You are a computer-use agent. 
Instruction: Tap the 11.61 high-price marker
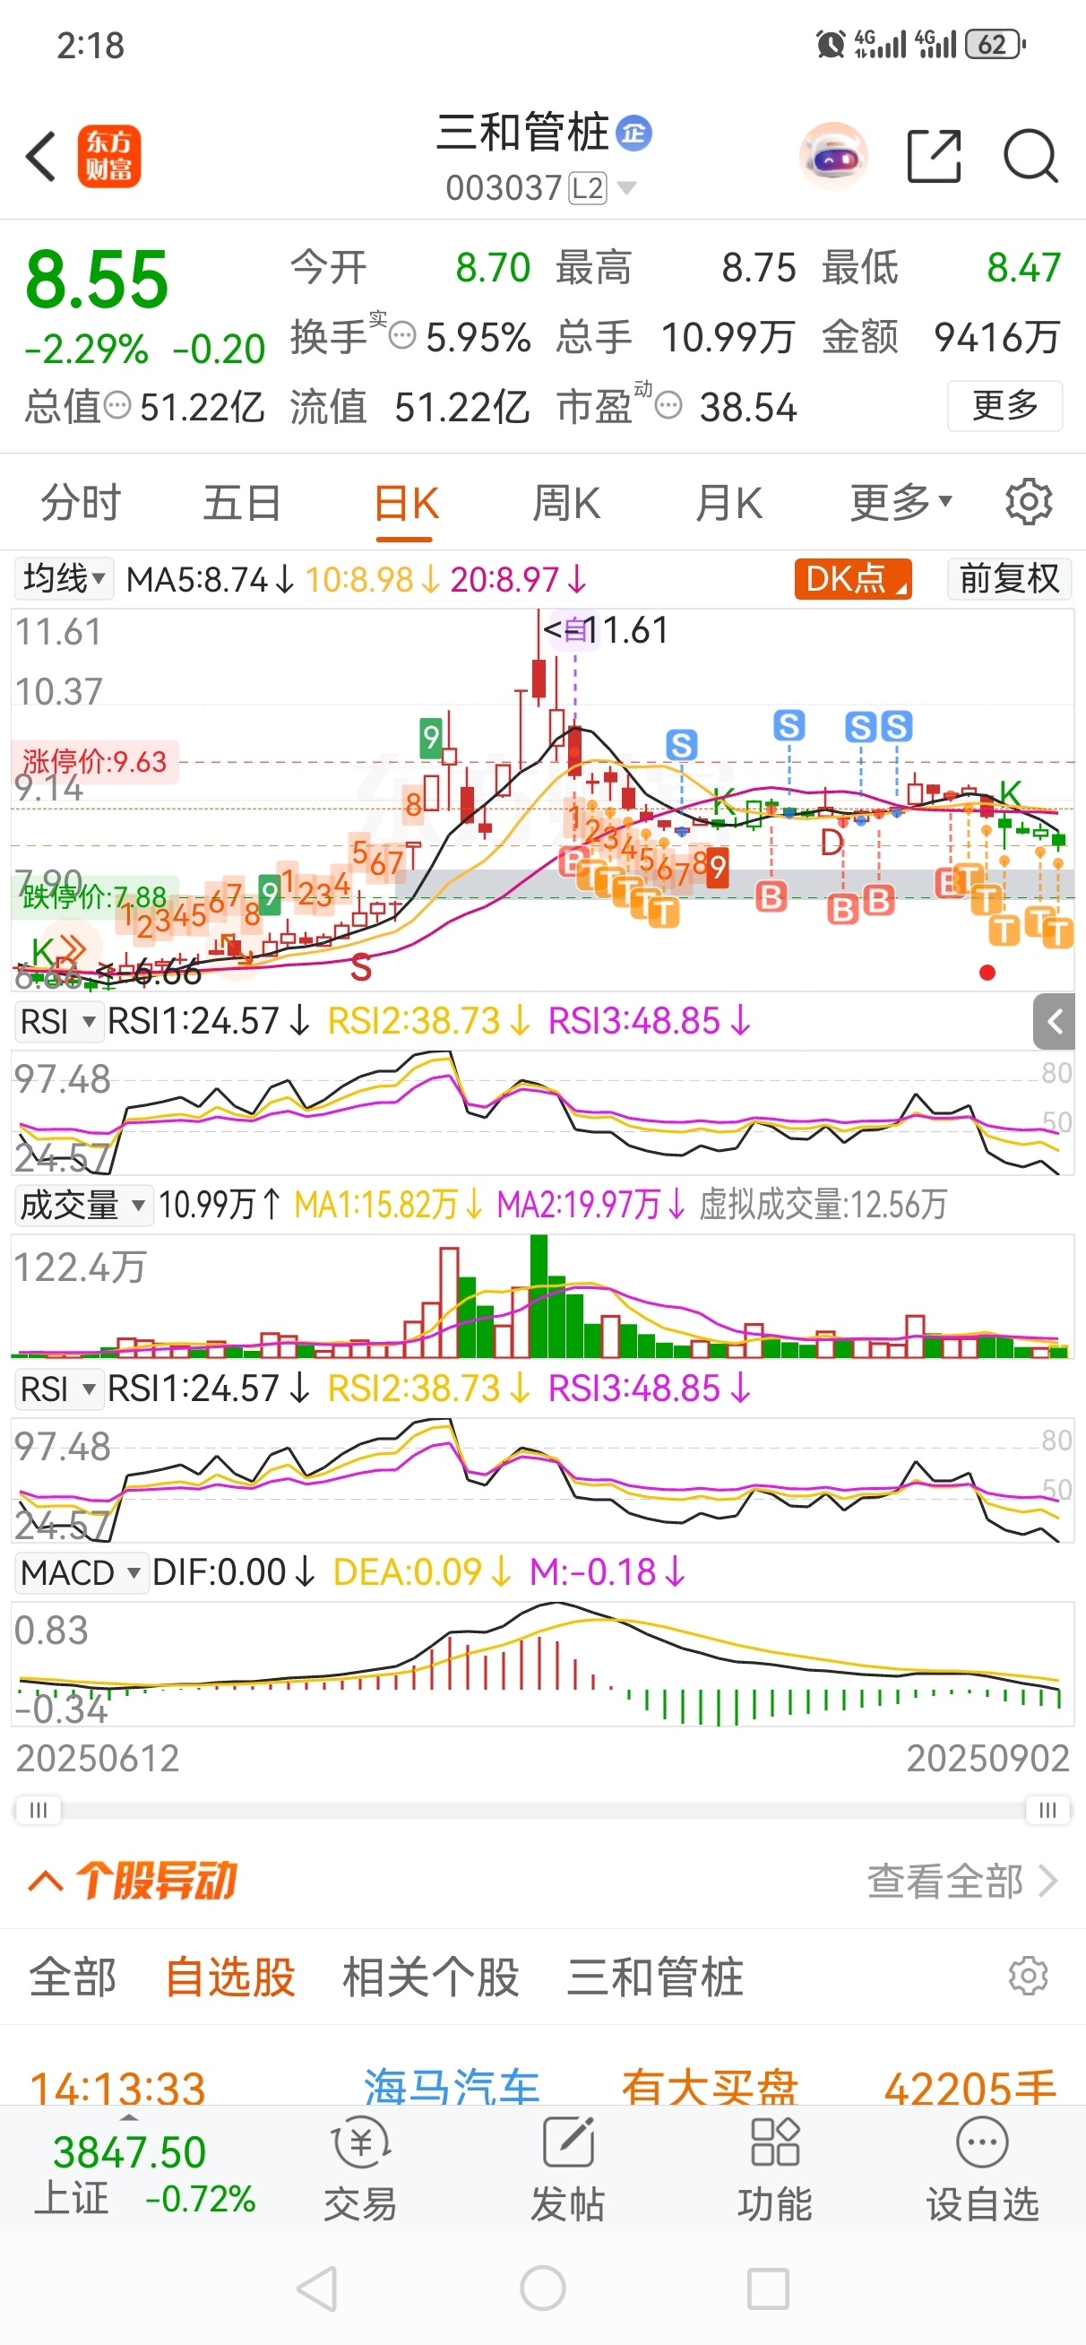(607, 630)
